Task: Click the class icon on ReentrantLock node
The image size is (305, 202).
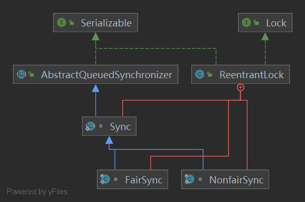Action: coord(200,75)
